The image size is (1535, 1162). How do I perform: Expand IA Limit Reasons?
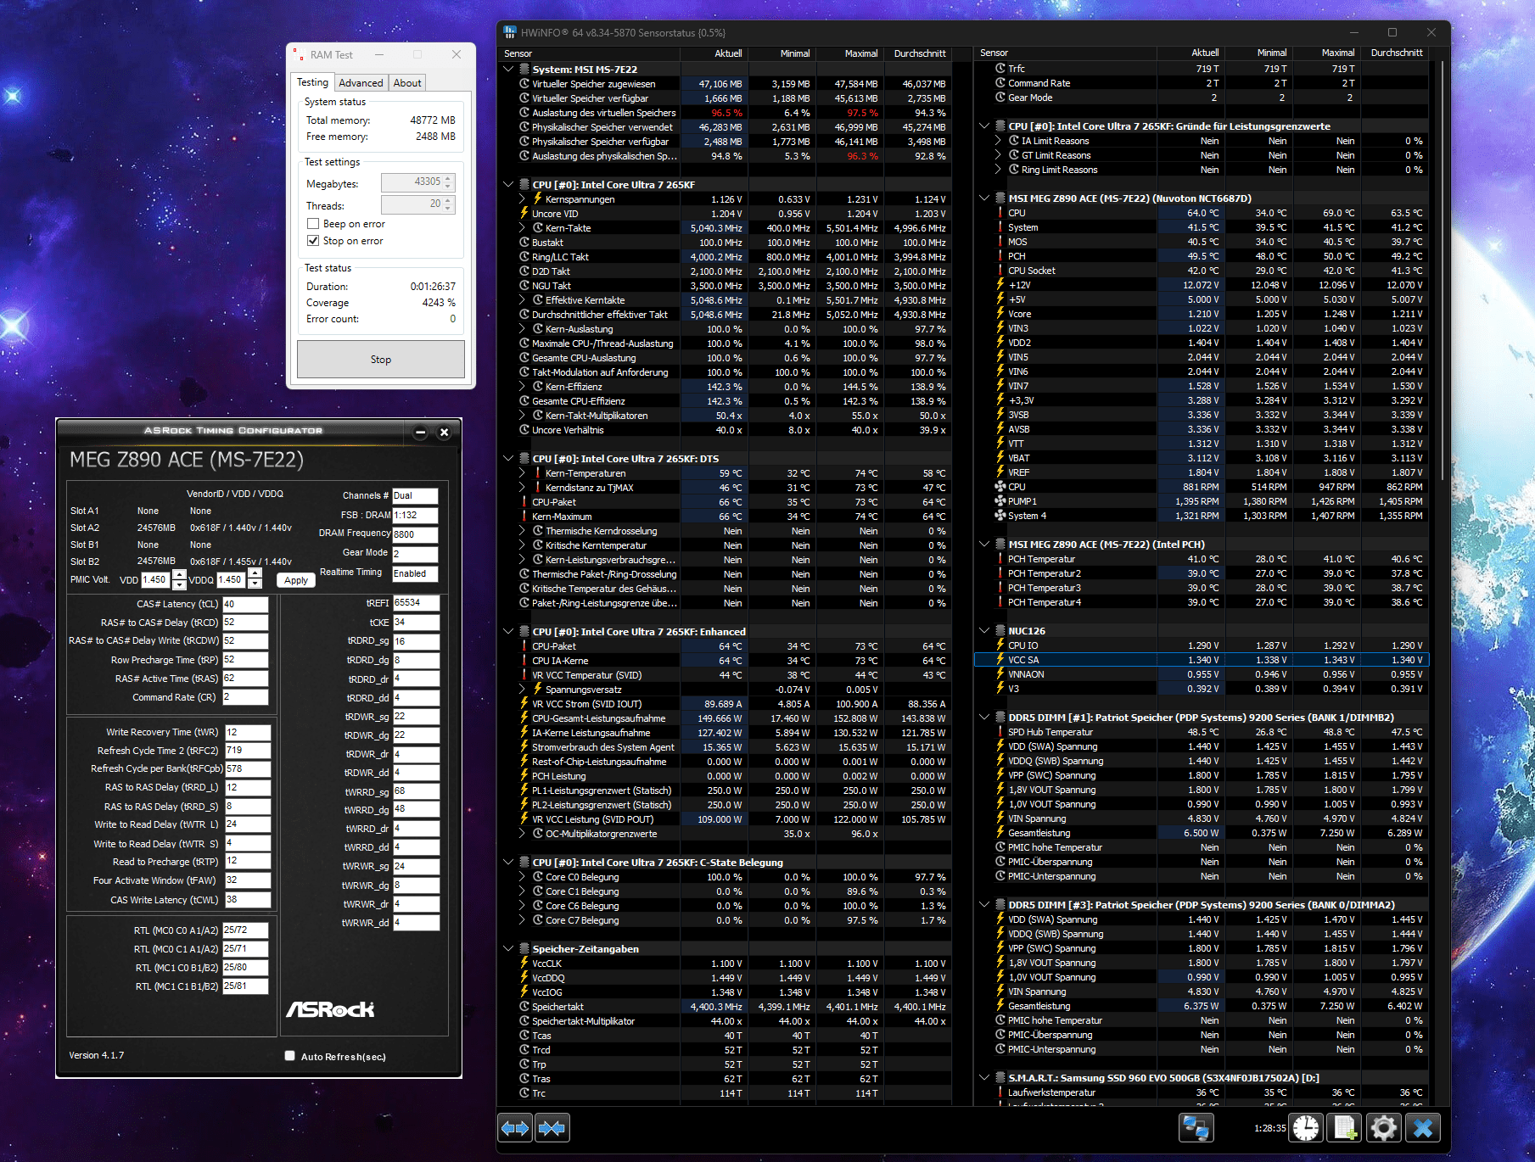coord(998,141)
